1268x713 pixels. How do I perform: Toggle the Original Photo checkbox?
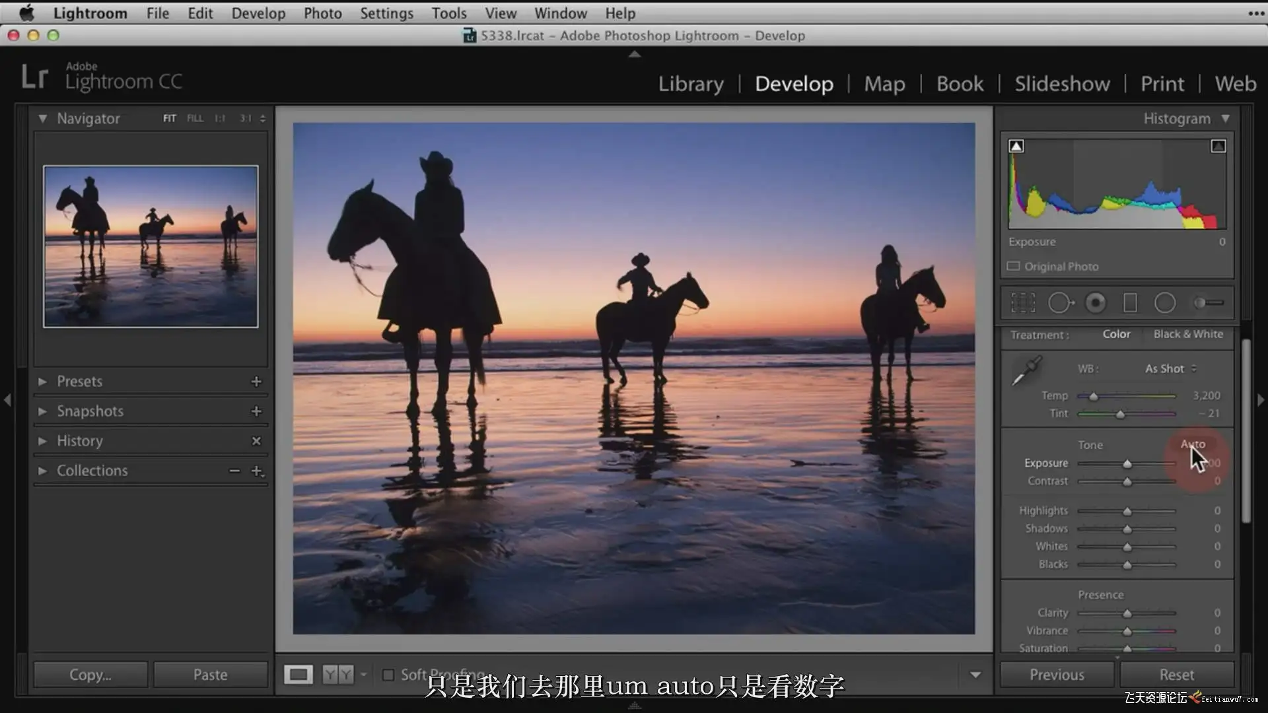click(x=1014, y=266)
